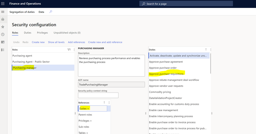Screen dimensions: 256x134
Task: Select the Purchasing manager role
Action: point(43,68)
